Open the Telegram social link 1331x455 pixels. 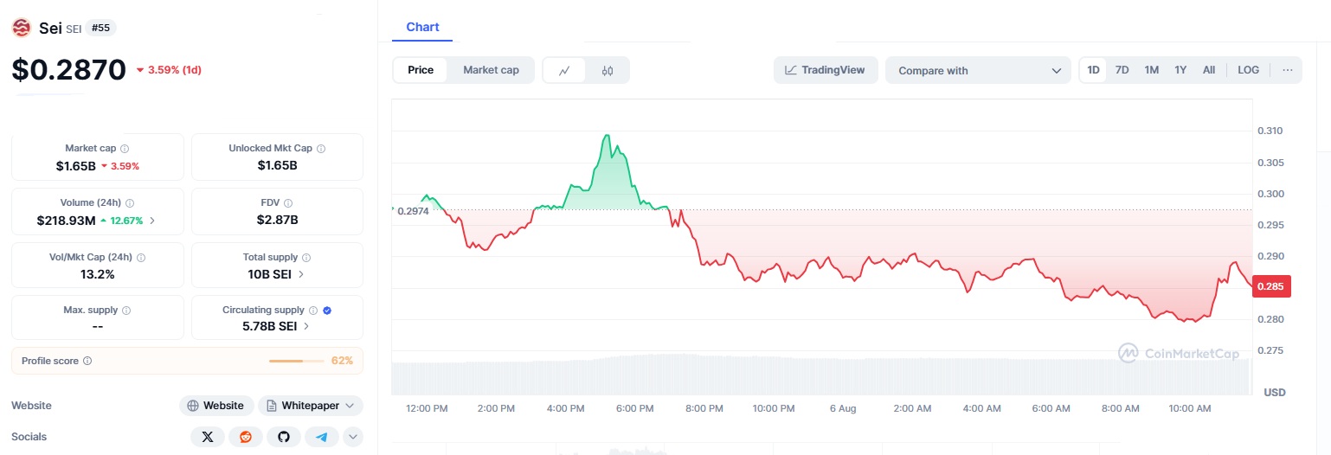321,437
